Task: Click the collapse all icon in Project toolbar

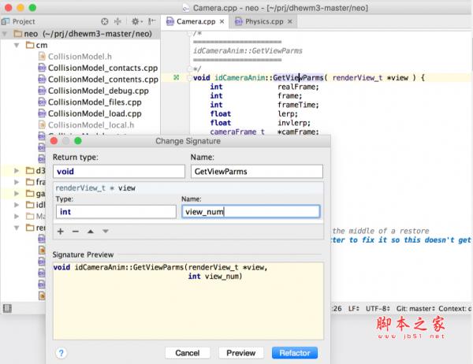Action: pyautogui.click(x=119, y=21)
